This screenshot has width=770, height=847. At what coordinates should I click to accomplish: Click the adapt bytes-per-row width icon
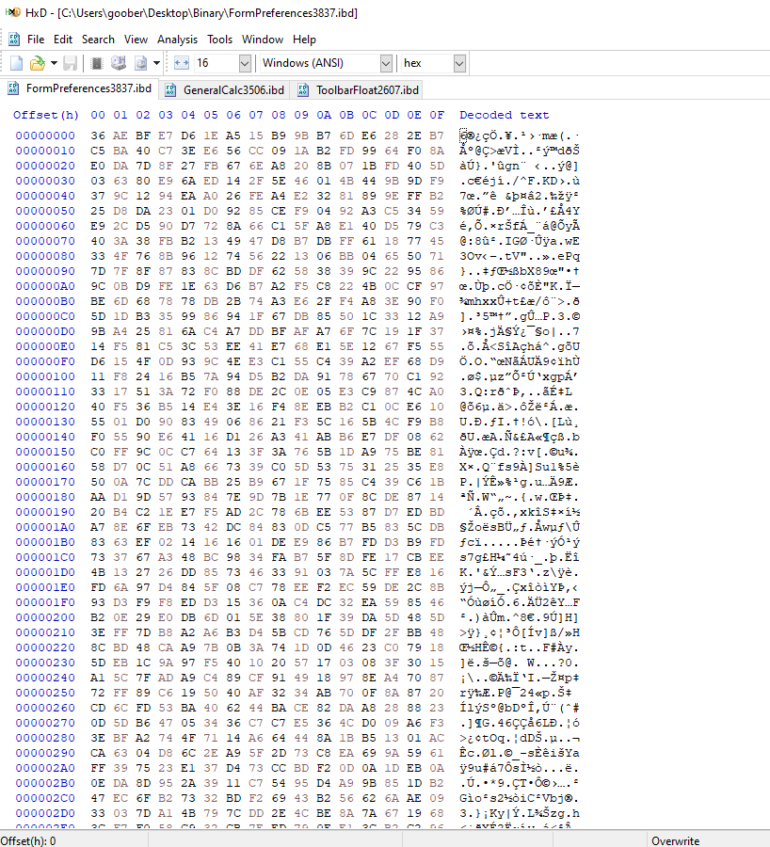pyautogui.click(x=182, y=63)
